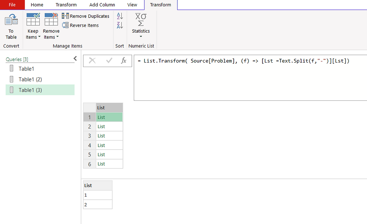Open List link in row 4
Image resolution: width=367 pixels, height=224 pixels.
[101, 145]
